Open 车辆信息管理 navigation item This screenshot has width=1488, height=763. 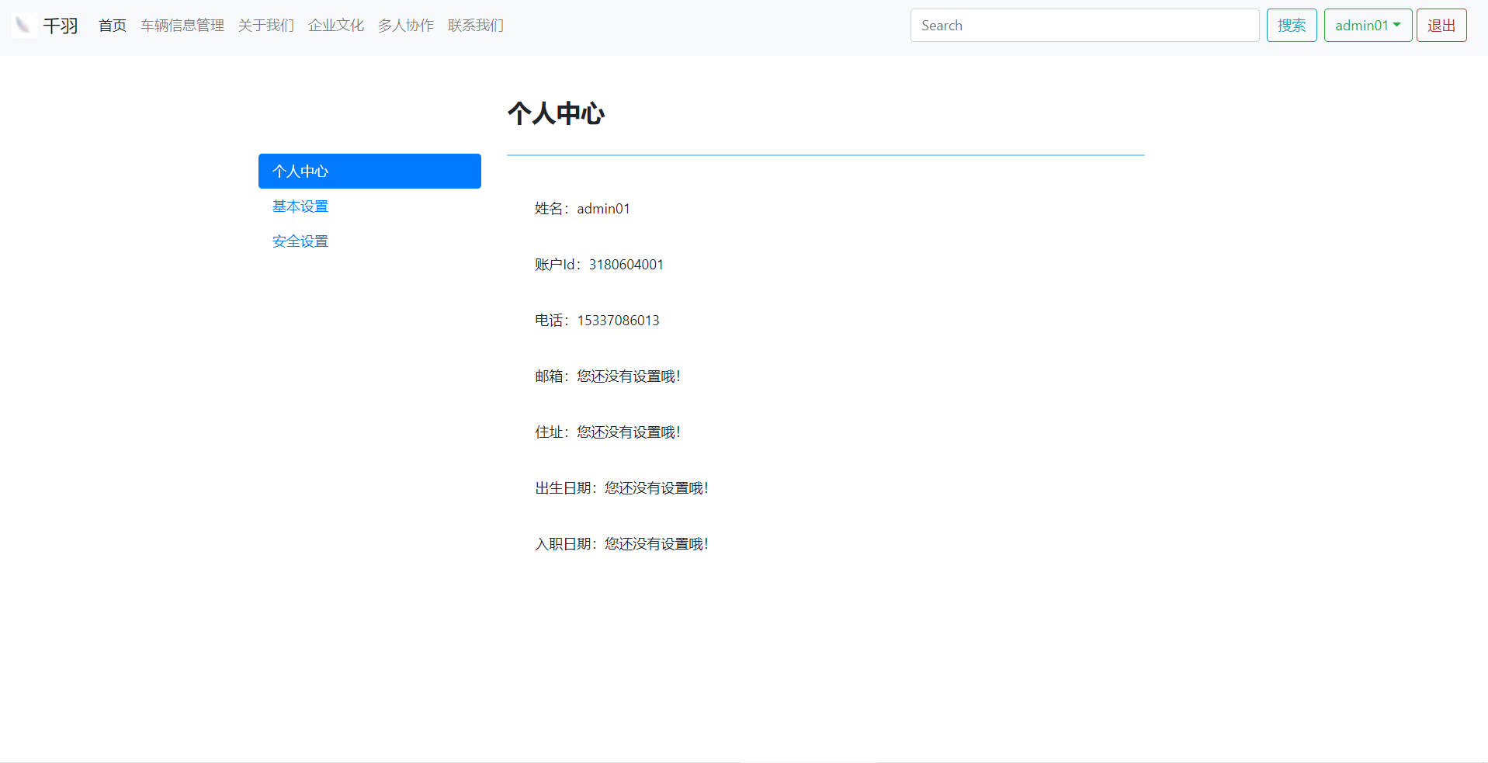point(182,26)
